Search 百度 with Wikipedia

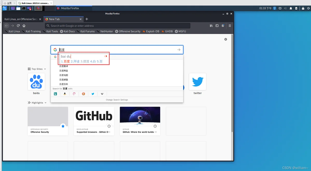tap(102, 94)
